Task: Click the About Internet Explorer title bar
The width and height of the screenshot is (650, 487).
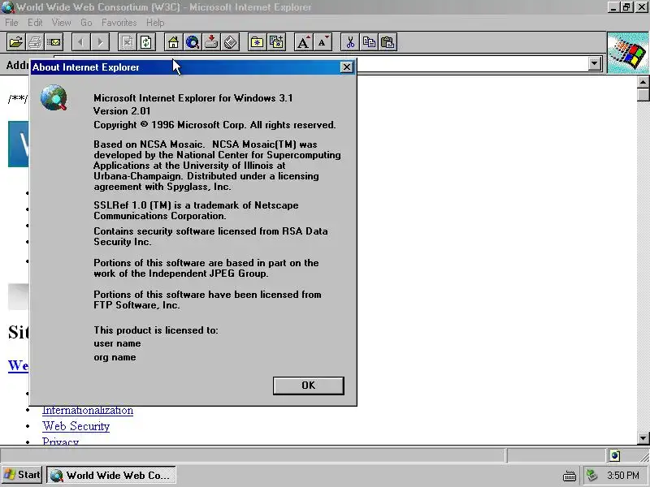Action: coord(193,67)
